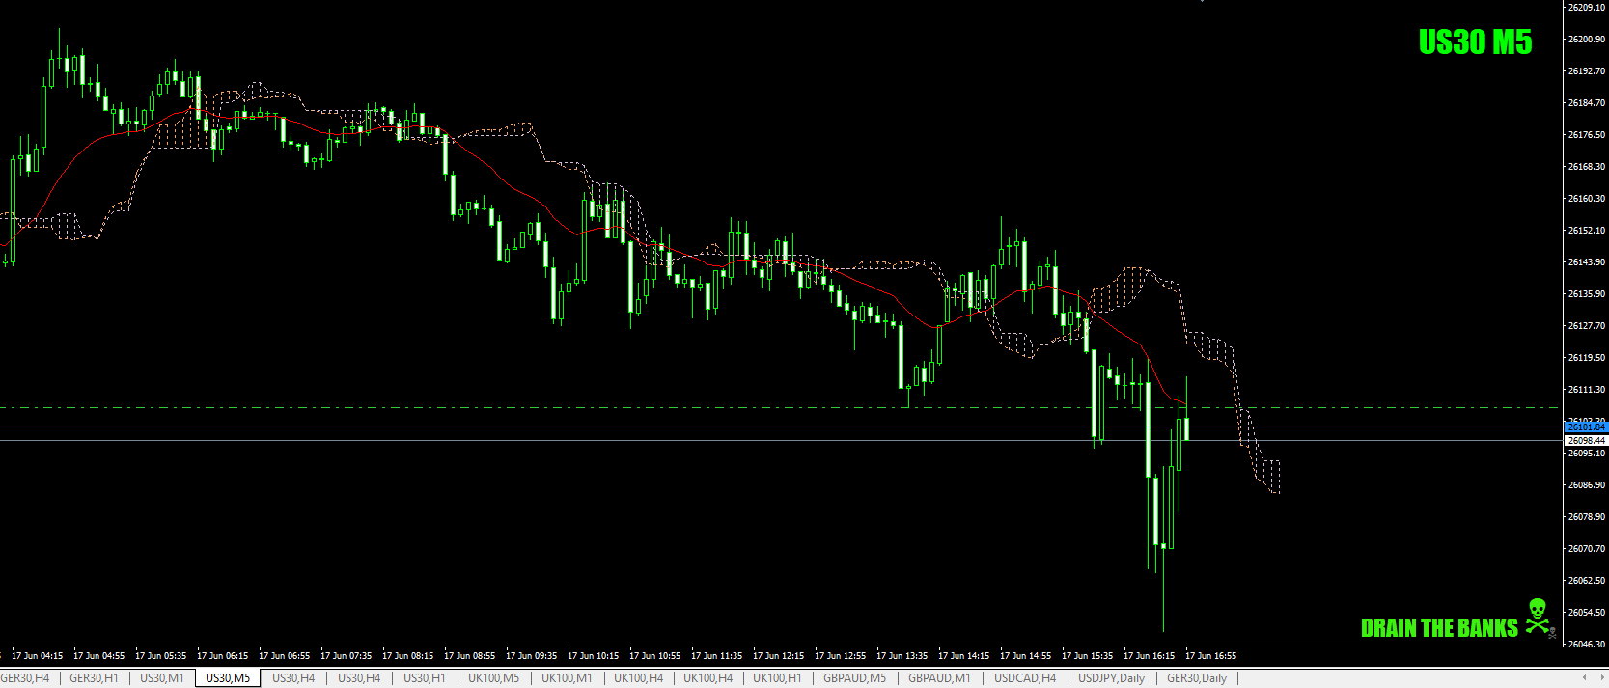Click the 26086.90 price scale value
Screen dimensions: 1609x688
click(x=1587, y=485)
